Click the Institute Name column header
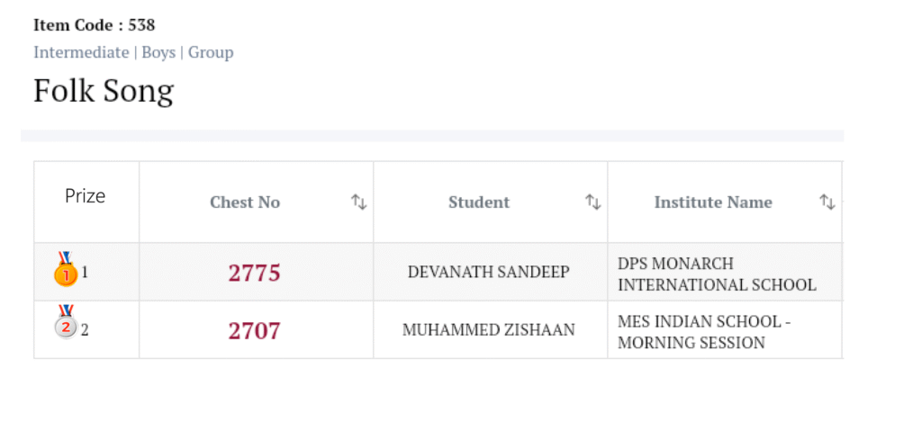Viewport: 922px width, 440px height. coord(713,202)
